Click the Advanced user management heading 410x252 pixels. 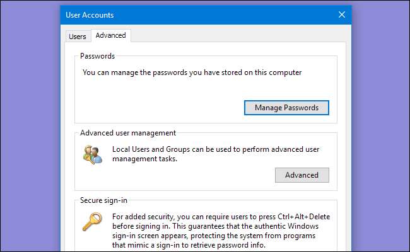click(128, 133)
